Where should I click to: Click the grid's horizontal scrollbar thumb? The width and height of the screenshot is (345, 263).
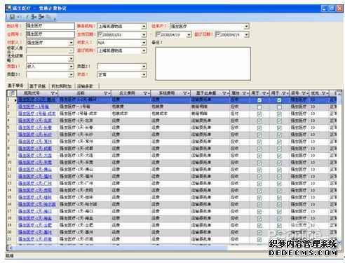point(119,248)
